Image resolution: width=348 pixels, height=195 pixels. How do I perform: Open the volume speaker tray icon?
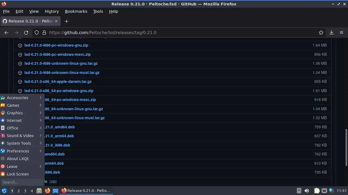point(307,191)
